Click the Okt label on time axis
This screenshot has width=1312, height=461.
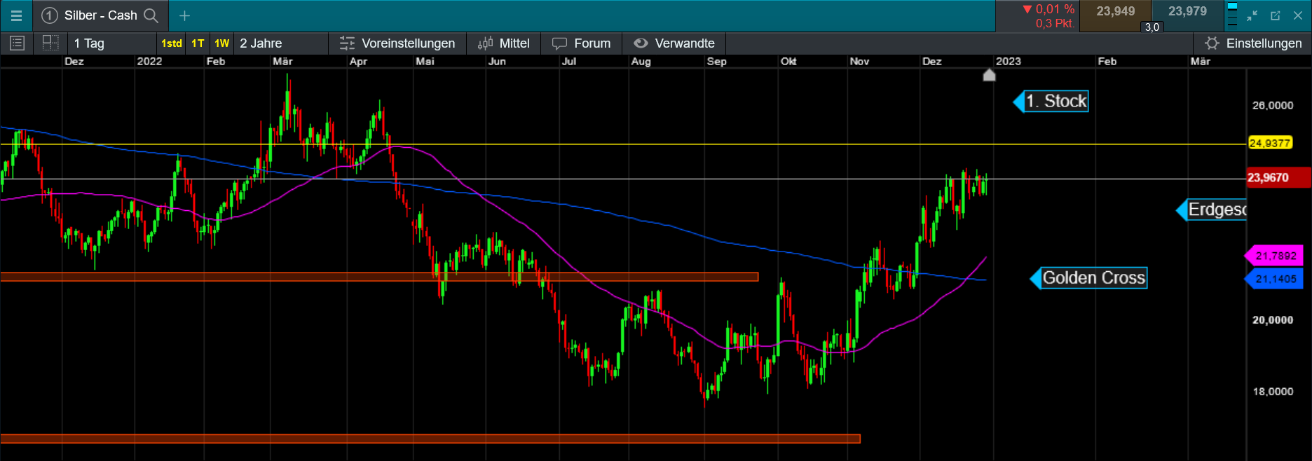point(788,61)
